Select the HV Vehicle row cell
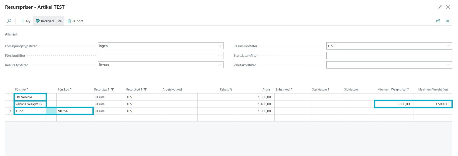This screenshot has height=156, width=458. pos(30,97)
